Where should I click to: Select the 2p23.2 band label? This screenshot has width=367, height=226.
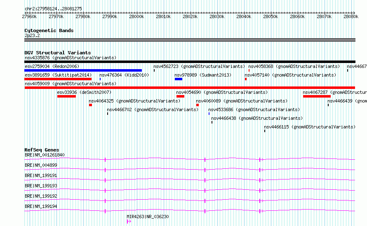tap(32, 35)
